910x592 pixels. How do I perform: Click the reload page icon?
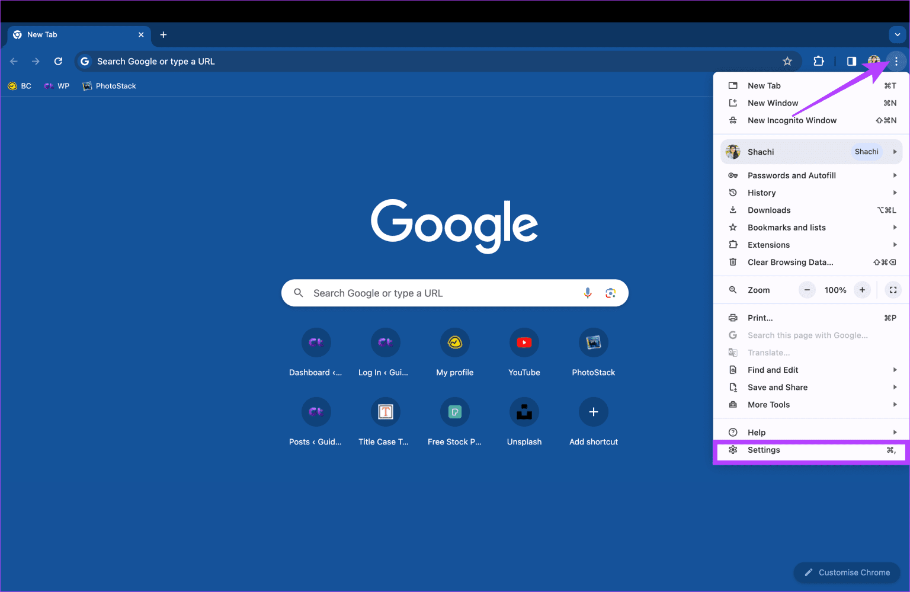(58, 61)
